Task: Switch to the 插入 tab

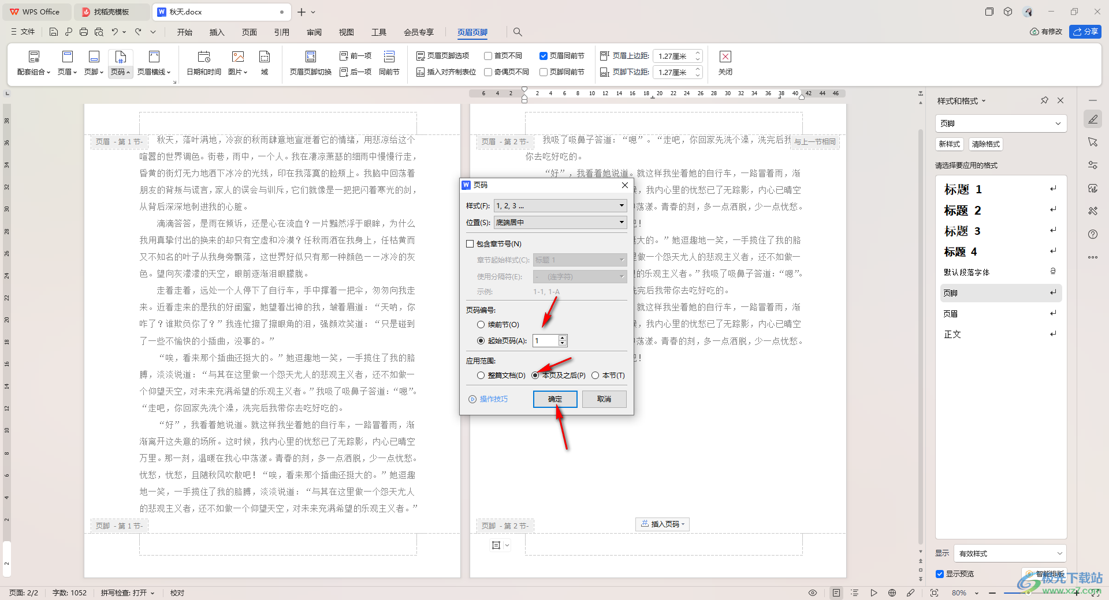Action: tap(217, 32)
